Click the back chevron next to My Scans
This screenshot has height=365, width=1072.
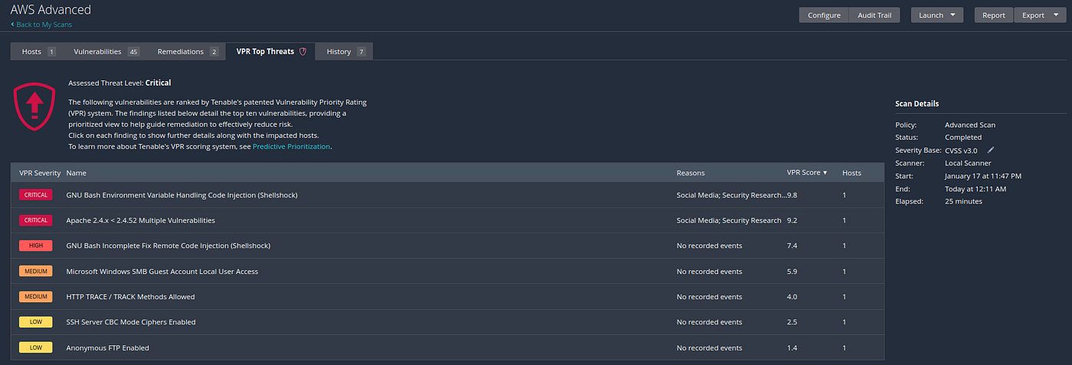point(12,24)
